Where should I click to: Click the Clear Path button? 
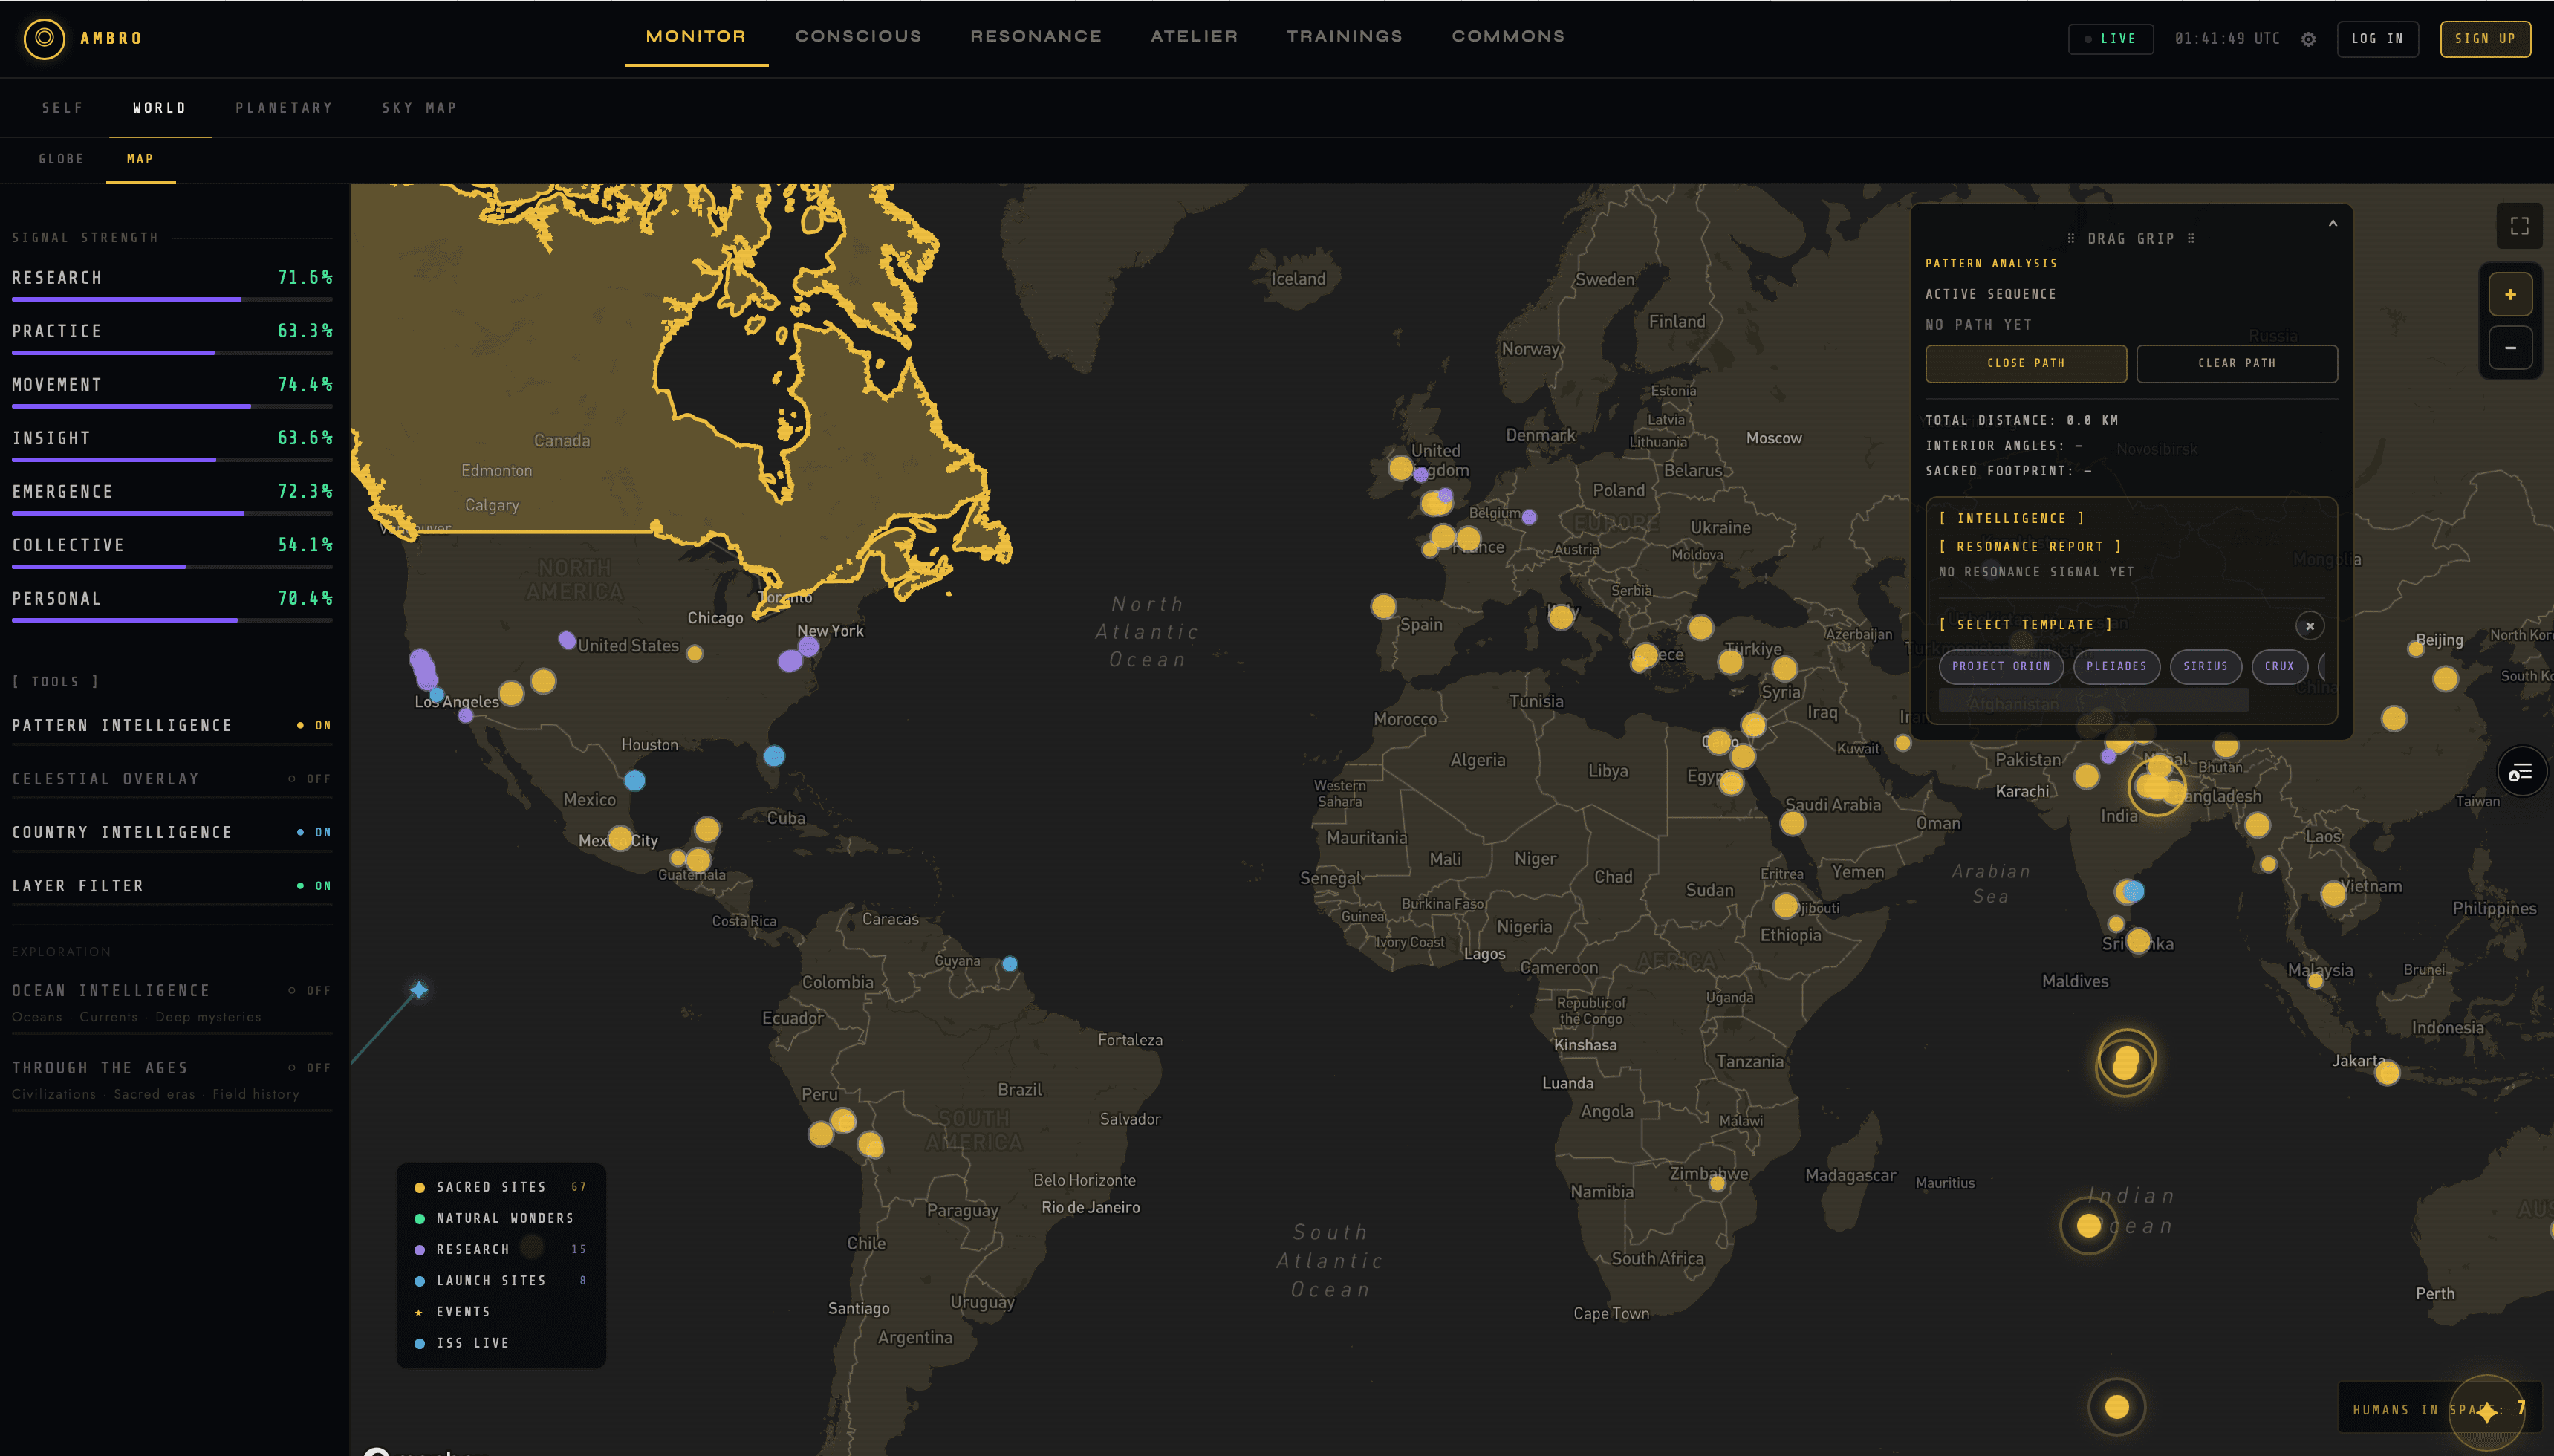tap(2236, 363)
